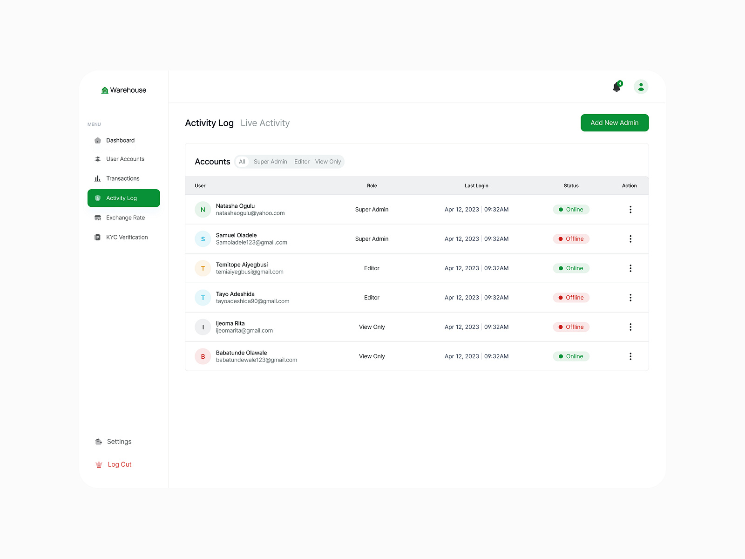Click Natasha Ogulu's N avatar
This screenshot has width=745, height=559.
click(203, 210)
